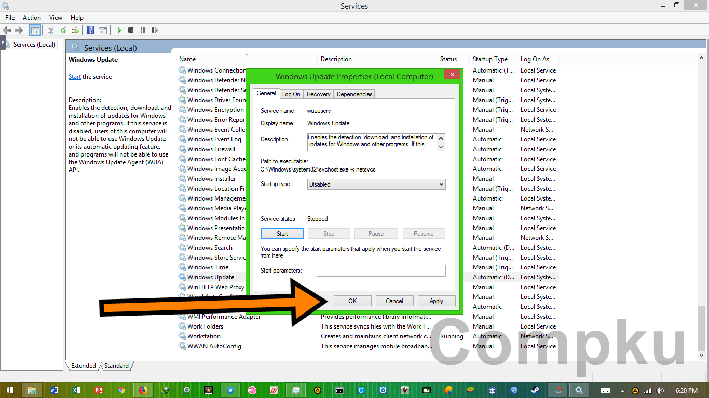Sort by the Name column header
The width and height of the screenshot is (709, 398).
248,59
